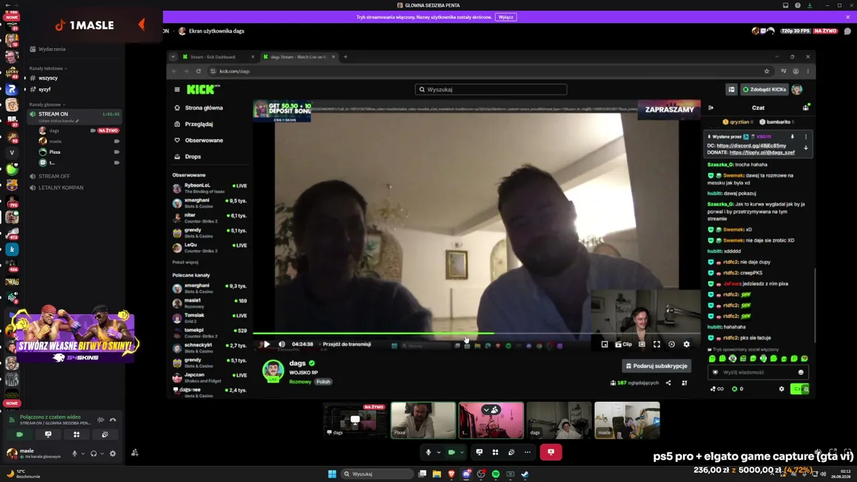This screenshot has height=482, width=857.
Task: Open the wszyscy text channel
Action: coord(48,78)
